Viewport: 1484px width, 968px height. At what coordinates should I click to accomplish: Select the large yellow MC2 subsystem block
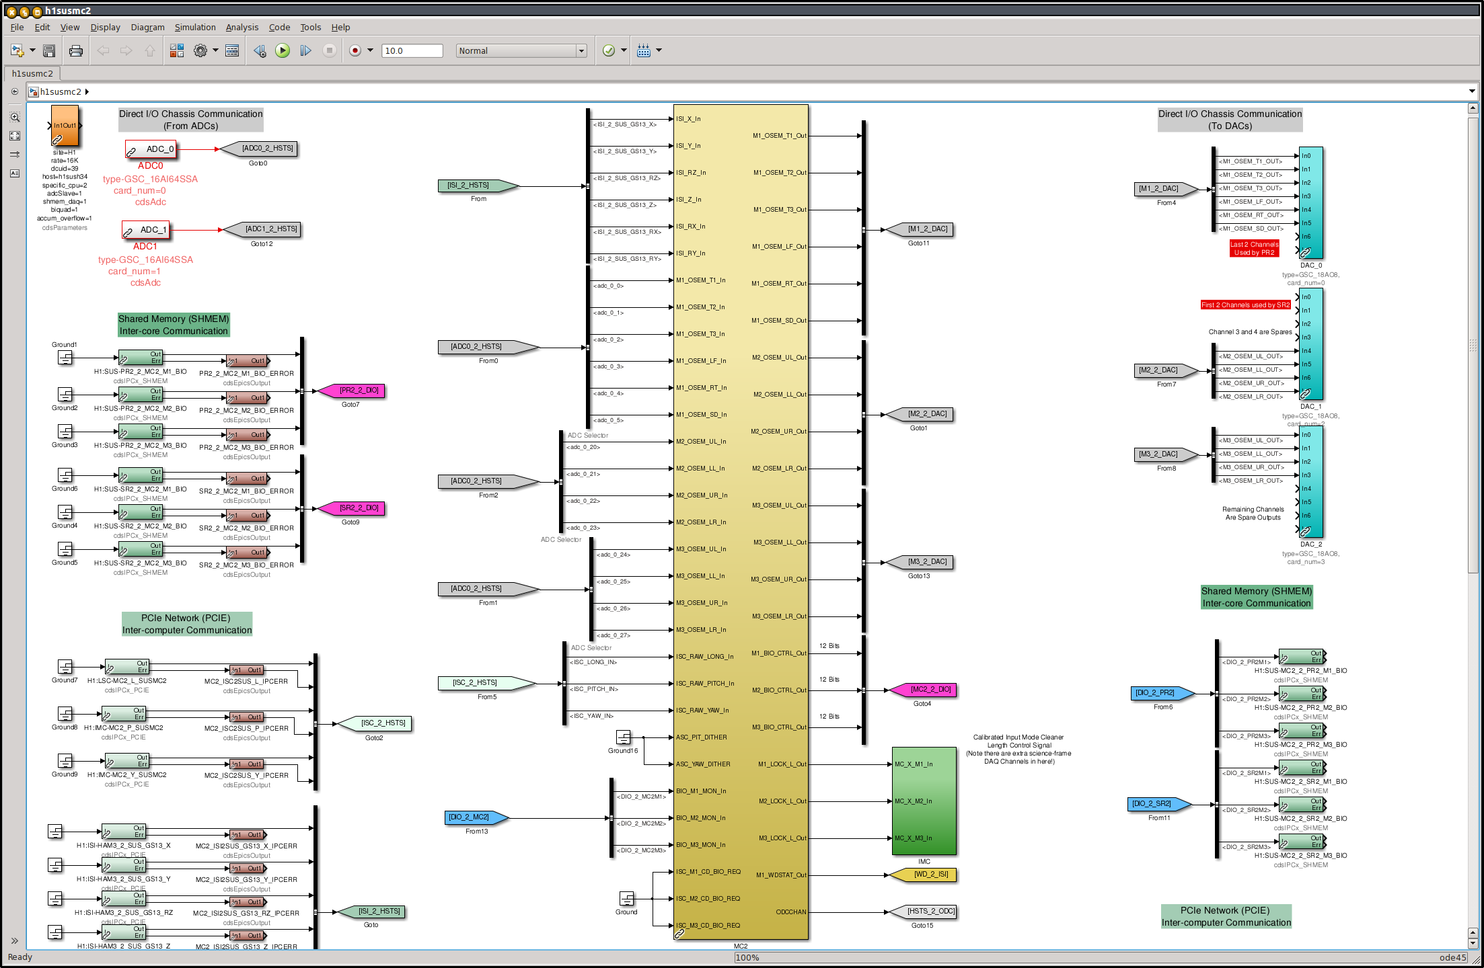click(x=741, y=522)
